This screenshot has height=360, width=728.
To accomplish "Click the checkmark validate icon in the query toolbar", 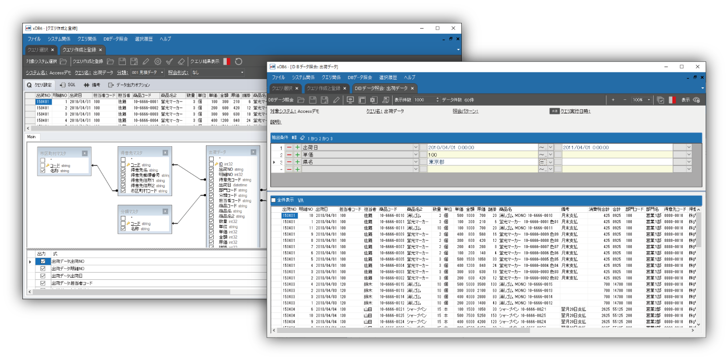I will (x=169, y=61).
